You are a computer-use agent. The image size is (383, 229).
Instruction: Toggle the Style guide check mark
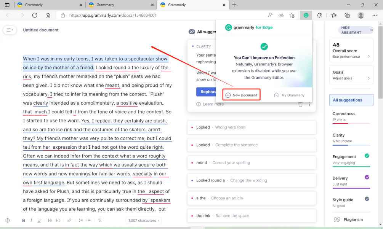click(x=366, y=199)
